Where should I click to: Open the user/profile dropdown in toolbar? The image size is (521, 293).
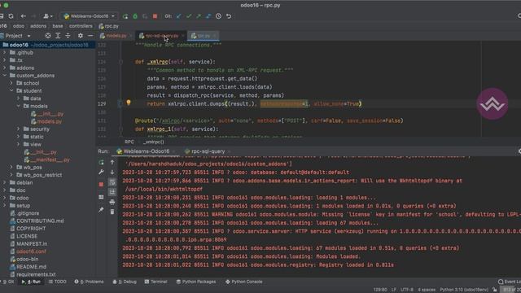pyautogui.click(x=48, y=16)
